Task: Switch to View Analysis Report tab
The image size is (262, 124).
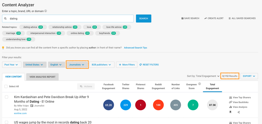Action: point(42,77)
